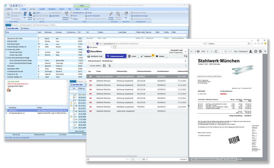Click the browser favorites star icon

point(259,43)
